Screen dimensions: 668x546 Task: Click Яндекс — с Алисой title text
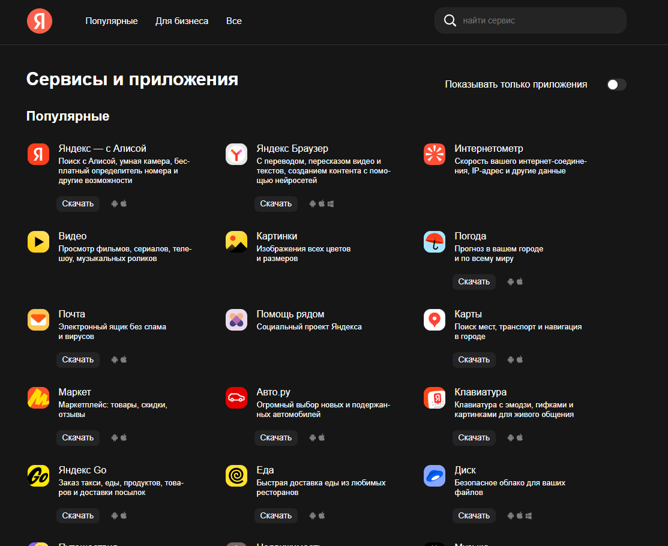(x=102, y=149)
